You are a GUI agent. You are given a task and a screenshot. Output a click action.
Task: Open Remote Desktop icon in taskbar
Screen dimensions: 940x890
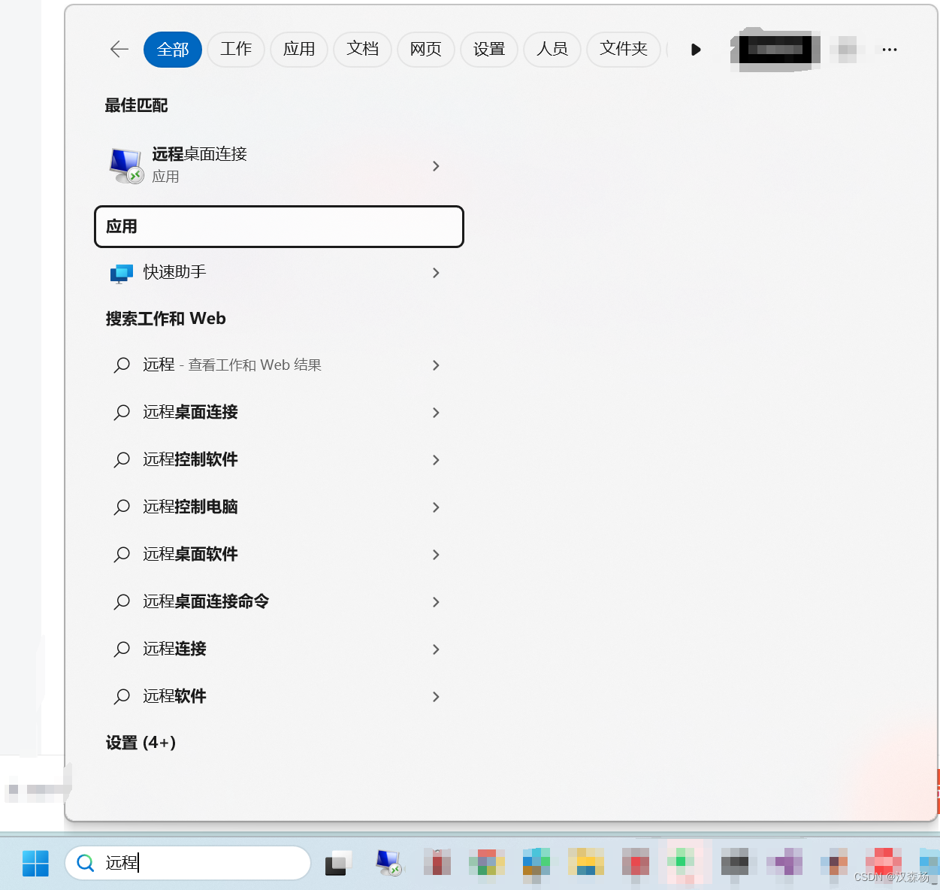[388, 863]
